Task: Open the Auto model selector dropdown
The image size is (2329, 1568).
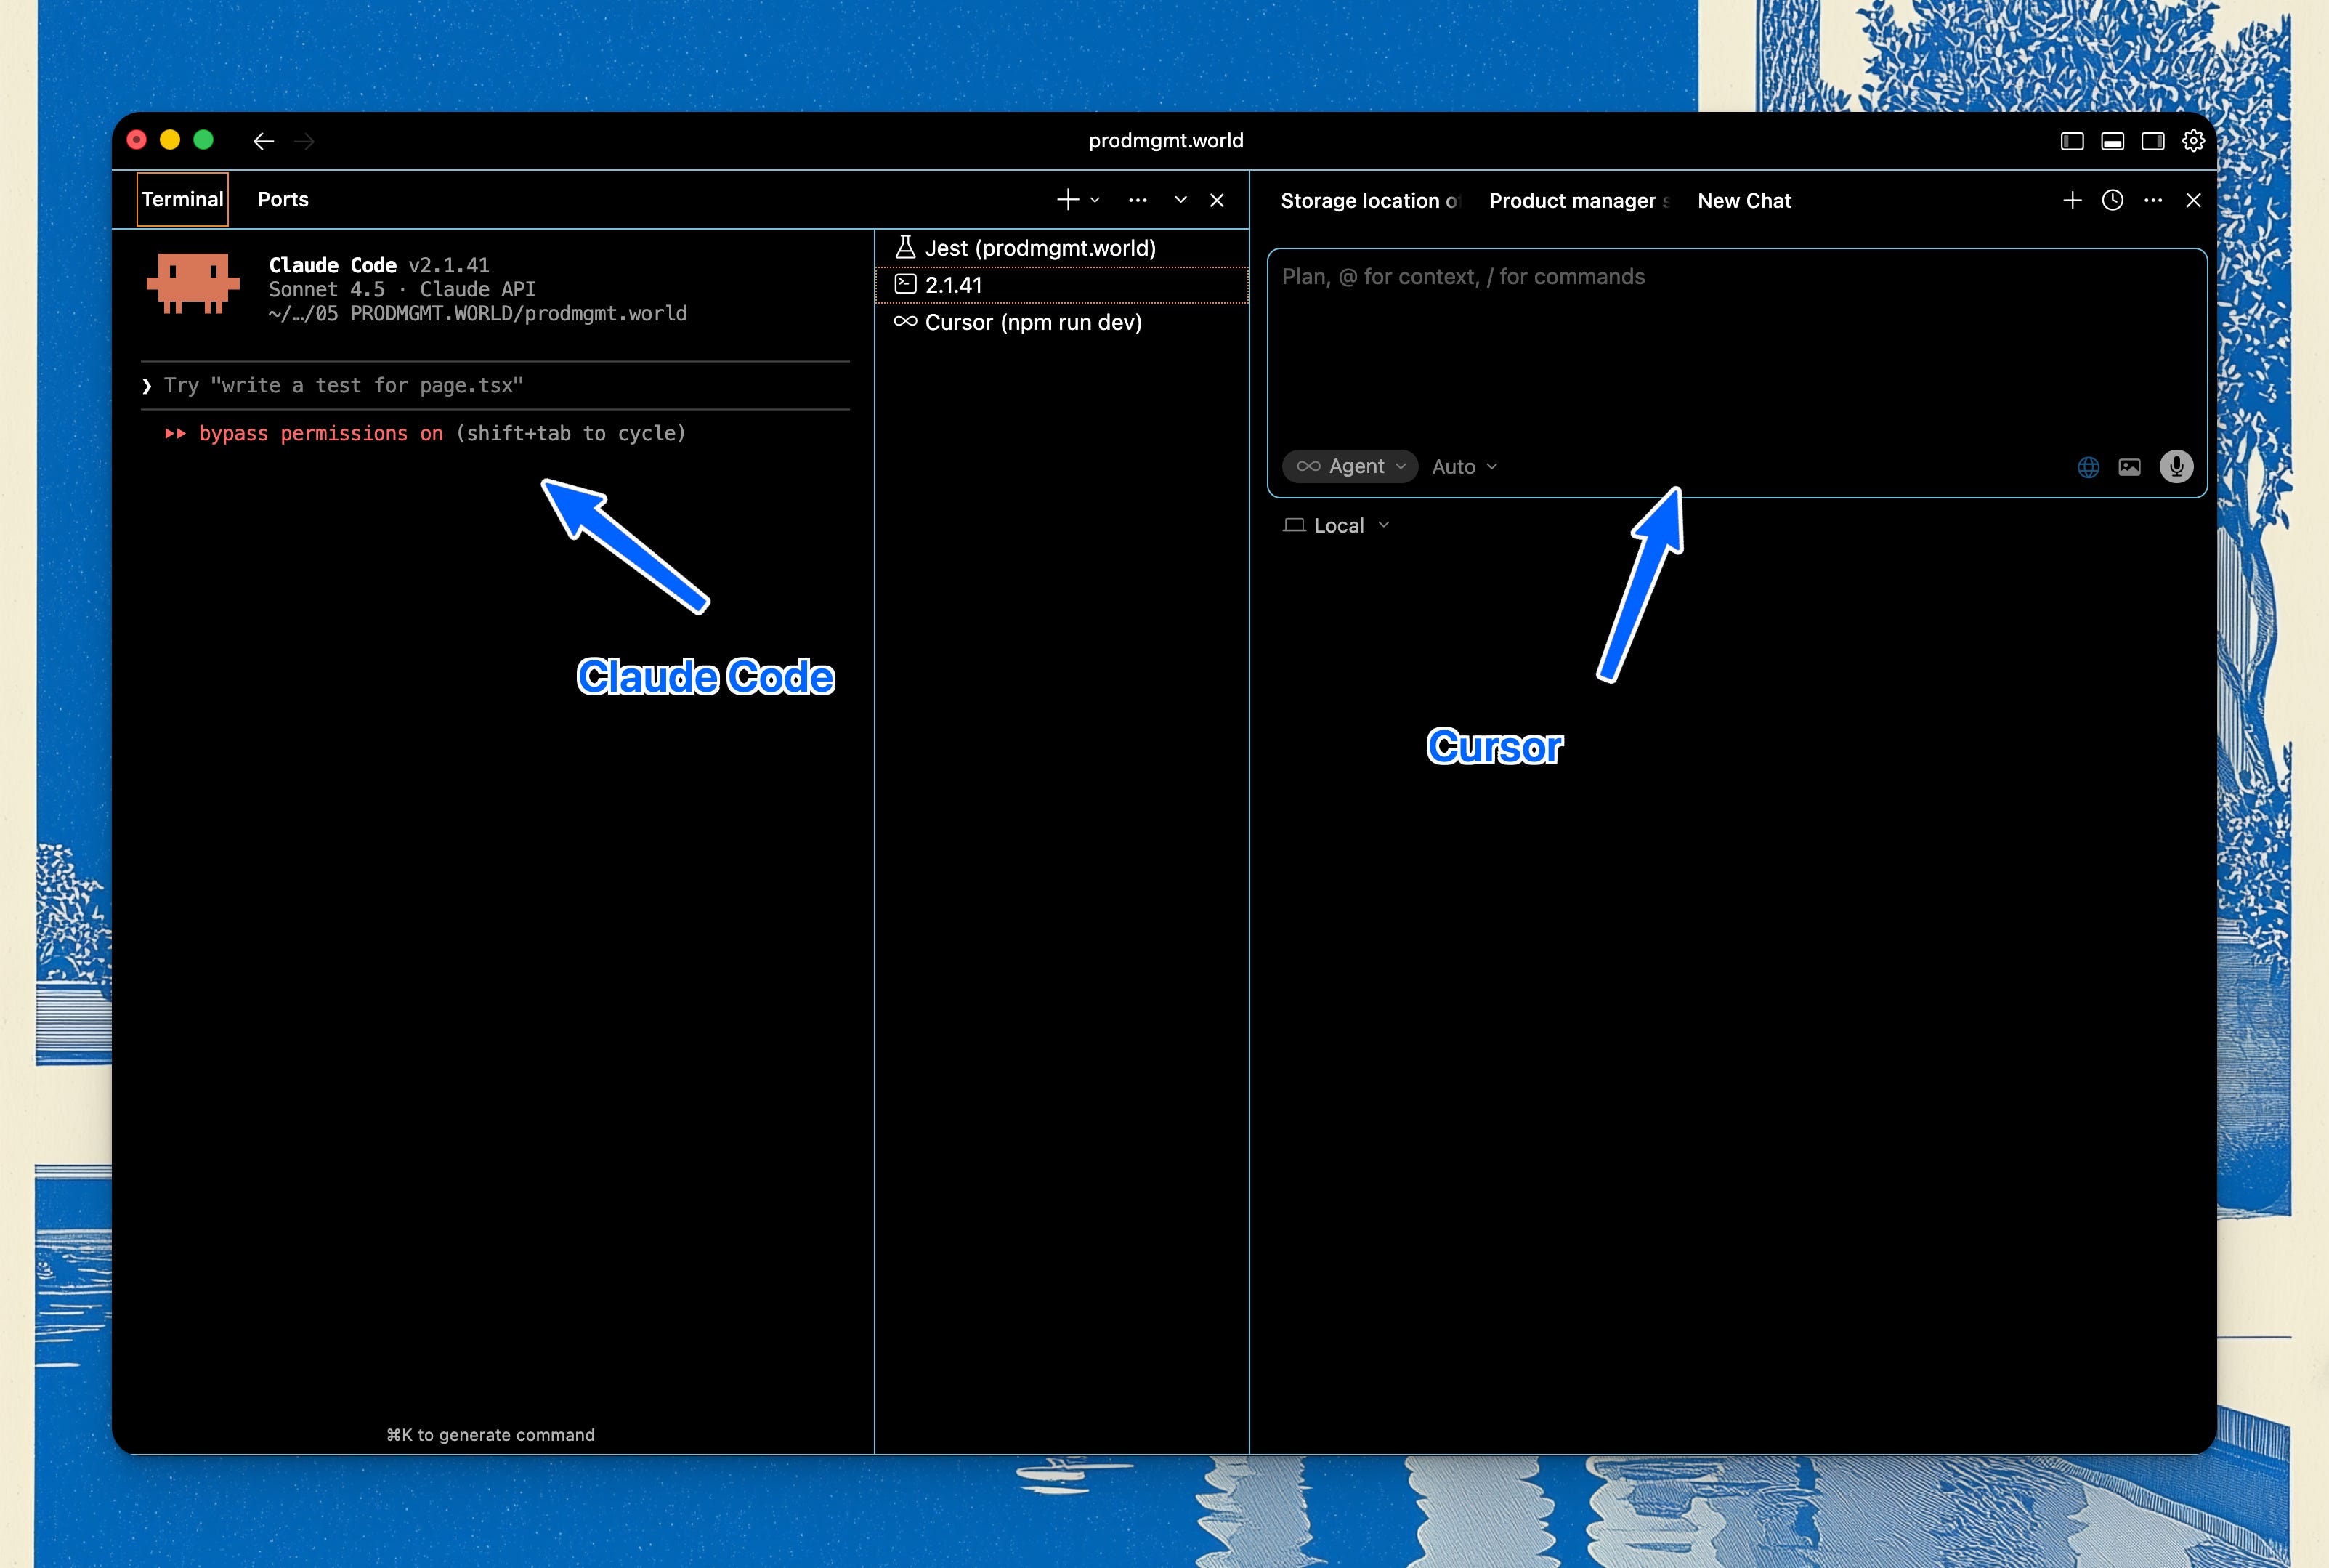Action: (1465, 466)
